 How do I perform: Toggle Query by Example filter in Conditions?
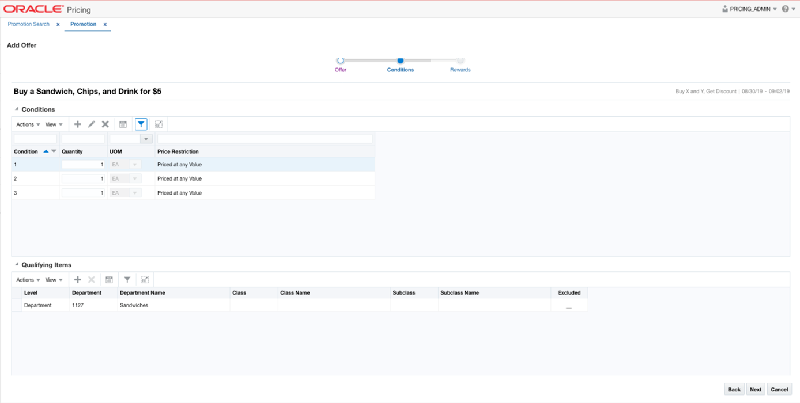[141, 124]
